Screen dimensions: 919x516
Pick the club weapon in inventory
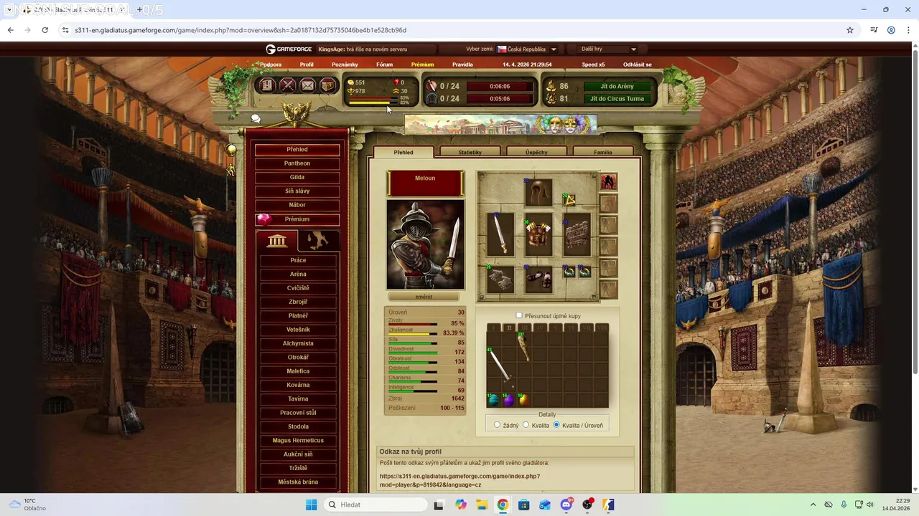(523, 347)
